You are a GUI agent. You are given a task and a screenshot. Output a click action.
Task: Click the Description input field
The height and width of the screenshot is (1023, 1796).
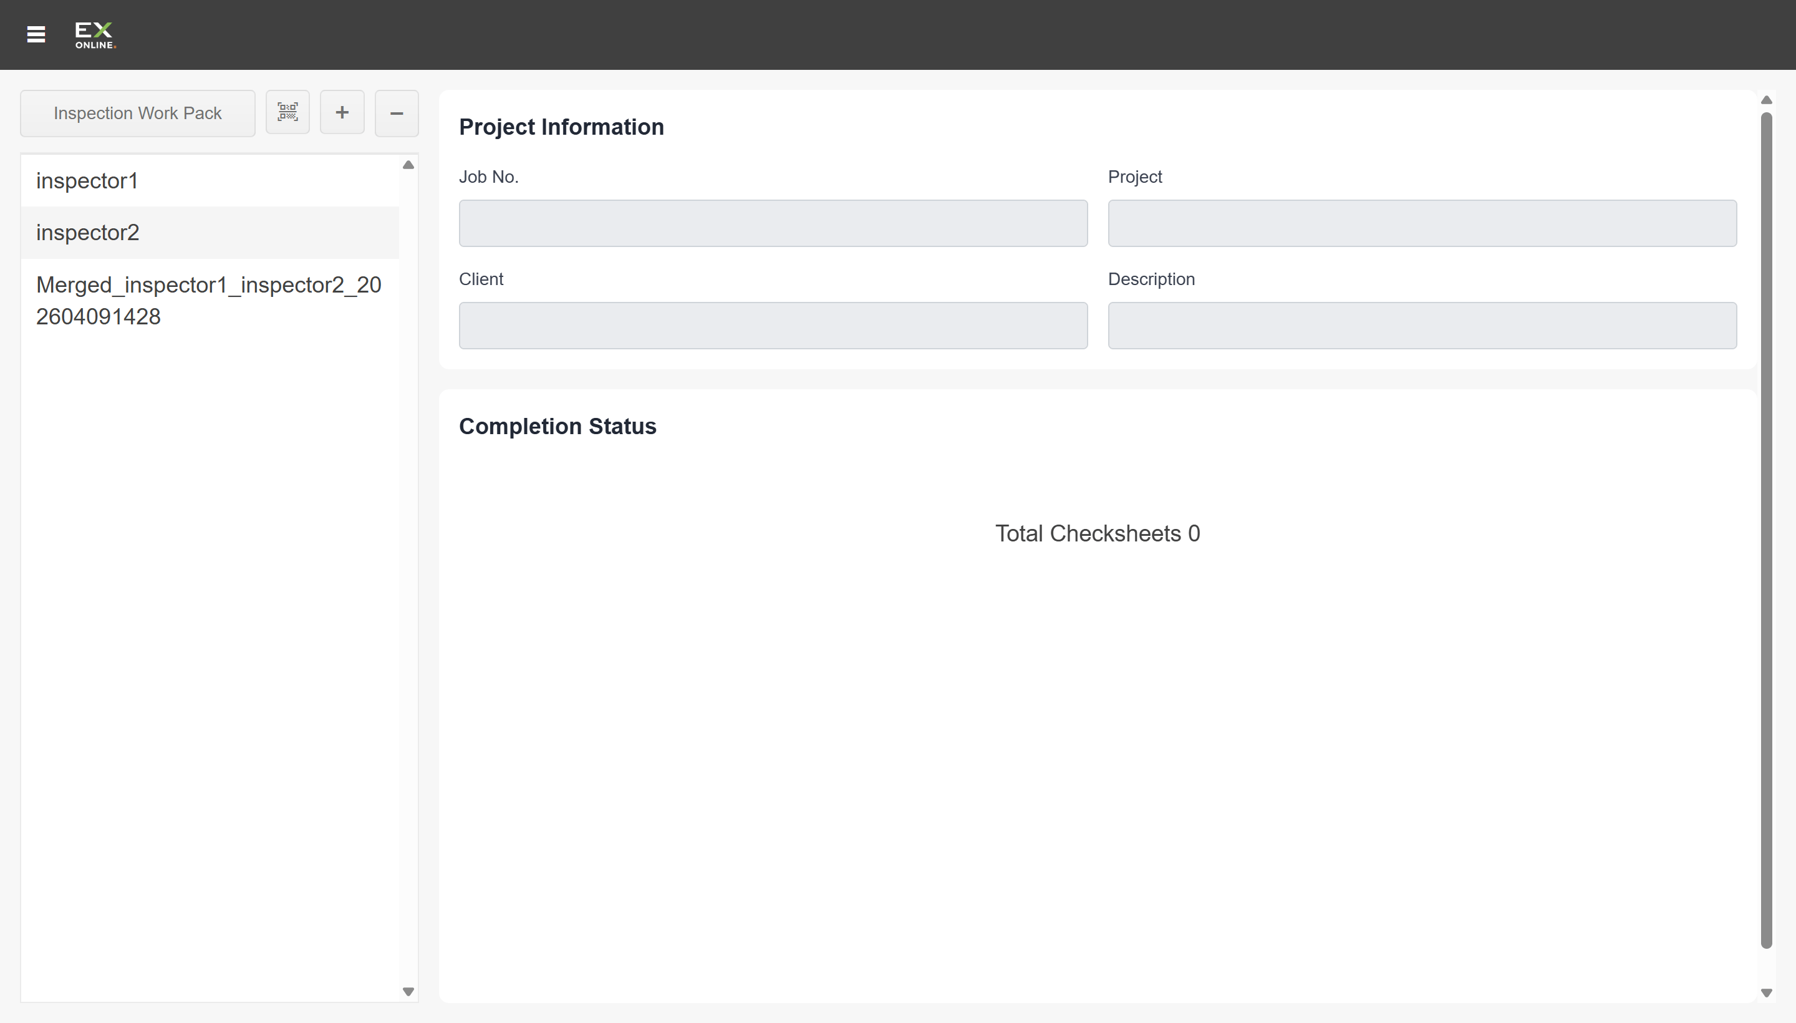tap(1422, 326)
